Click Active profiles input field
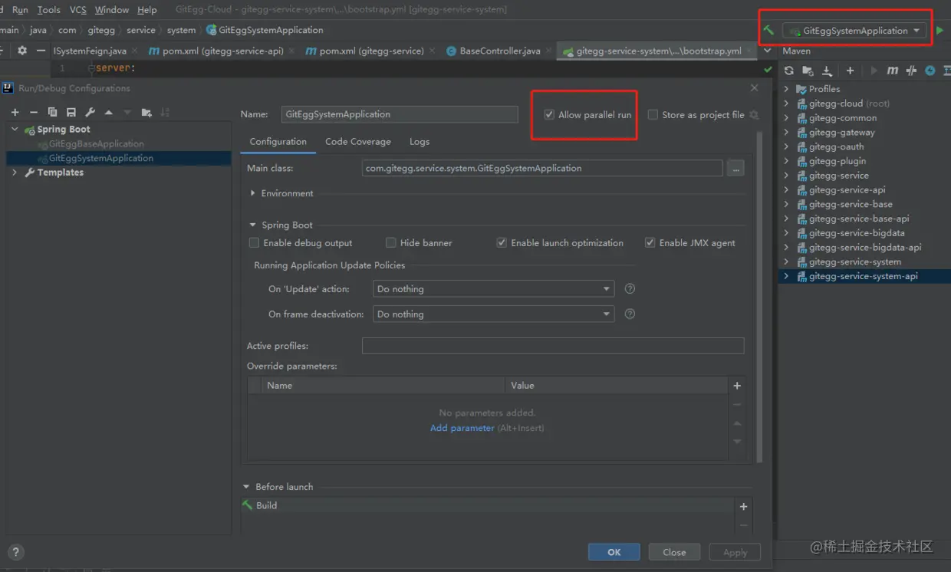Viewport: 951px width, 572px height. [553, 346]
